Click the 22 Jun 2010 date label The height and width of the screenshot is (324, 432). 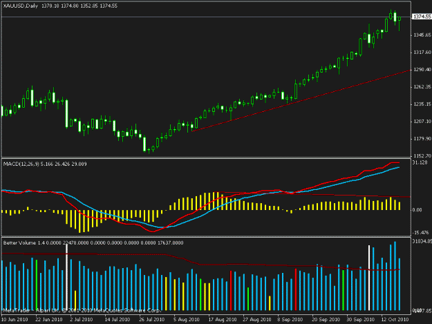(49, 320)
